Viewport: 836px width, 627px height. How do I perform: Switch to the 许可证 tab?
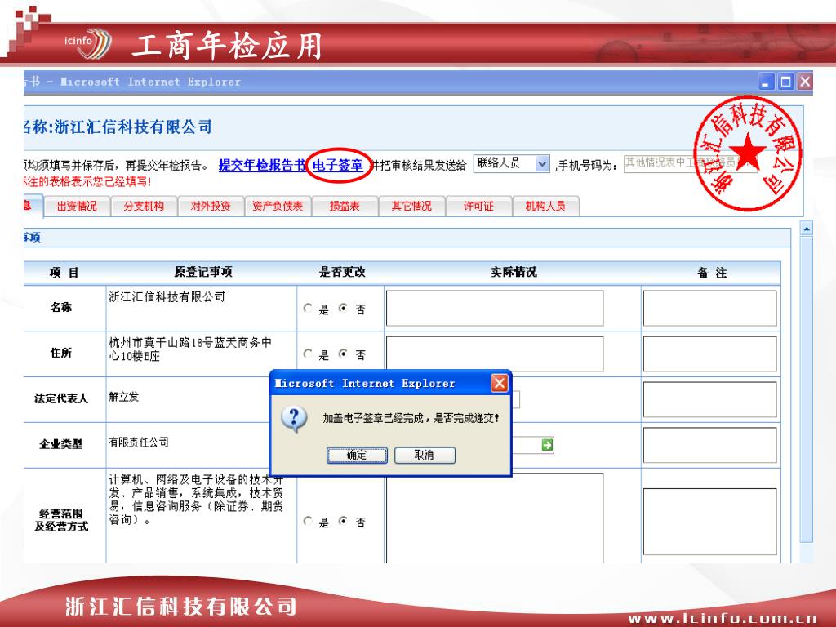(478, 207)
